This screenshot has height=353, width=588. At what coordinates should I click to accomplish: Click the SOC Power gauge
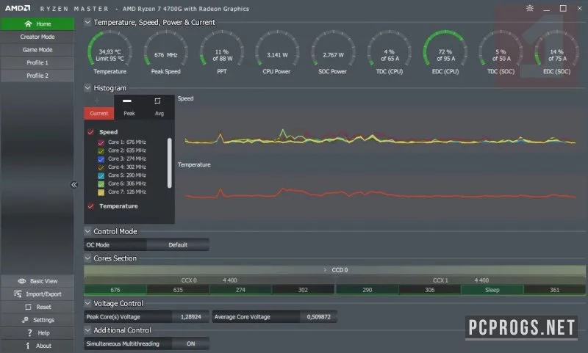pos(333,52)
